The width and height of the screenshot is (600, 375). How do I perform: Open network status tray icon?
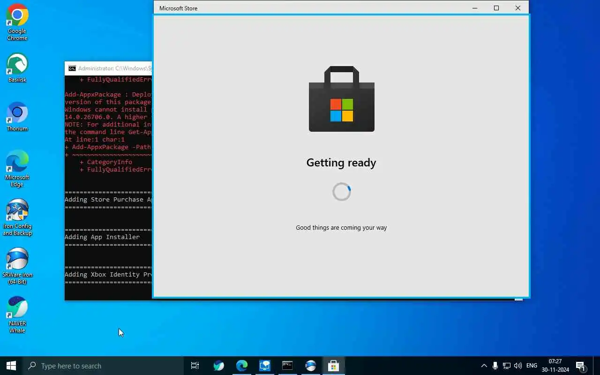coord(506,366)
